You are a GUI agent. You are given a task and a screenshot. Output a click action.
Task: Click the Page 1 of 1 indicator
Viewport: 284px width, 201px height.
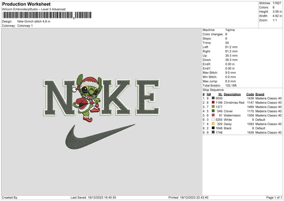tap(274, 197)
